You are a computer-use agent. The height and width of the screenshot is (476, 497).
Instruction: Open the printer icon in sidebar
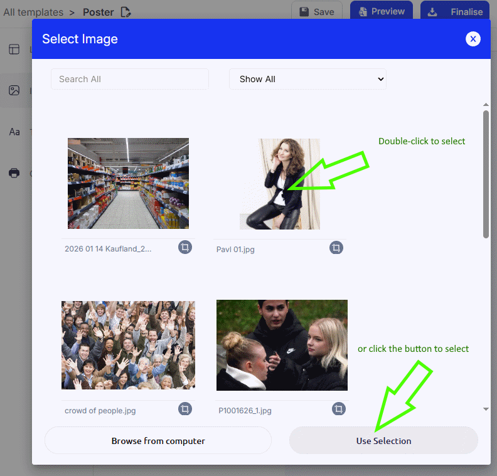tap(14, 173)
